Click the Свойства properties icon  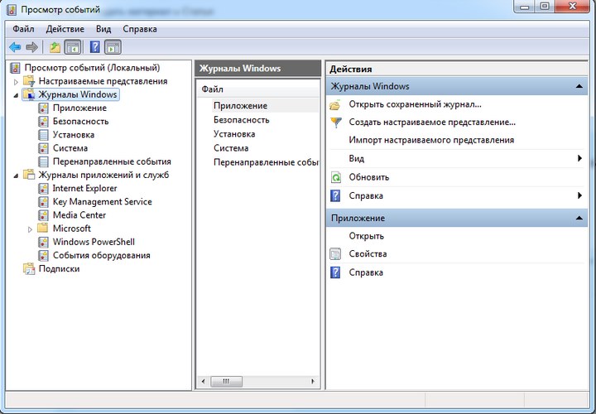(x=335, y=254)
